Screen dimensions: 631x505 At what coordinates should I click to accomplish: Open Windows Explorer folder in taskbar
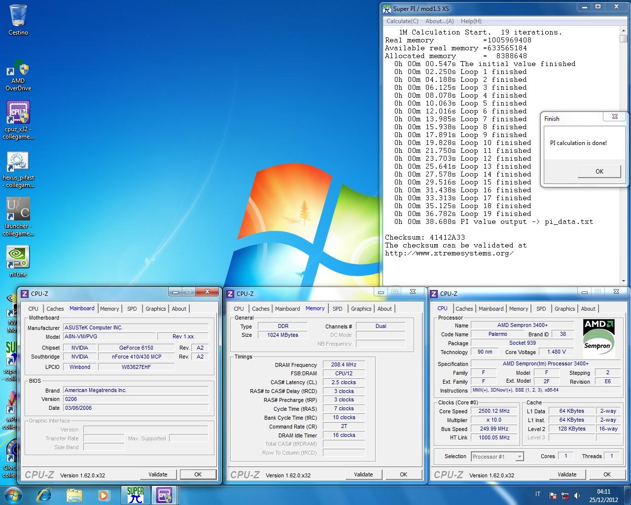tap(74, 495)
